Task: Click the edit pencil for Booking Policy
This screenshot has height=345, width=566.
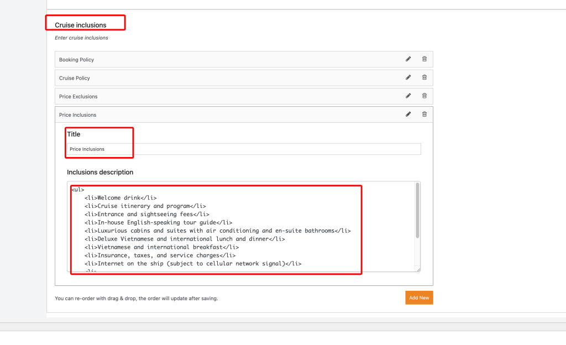Action: coord(408,59)
